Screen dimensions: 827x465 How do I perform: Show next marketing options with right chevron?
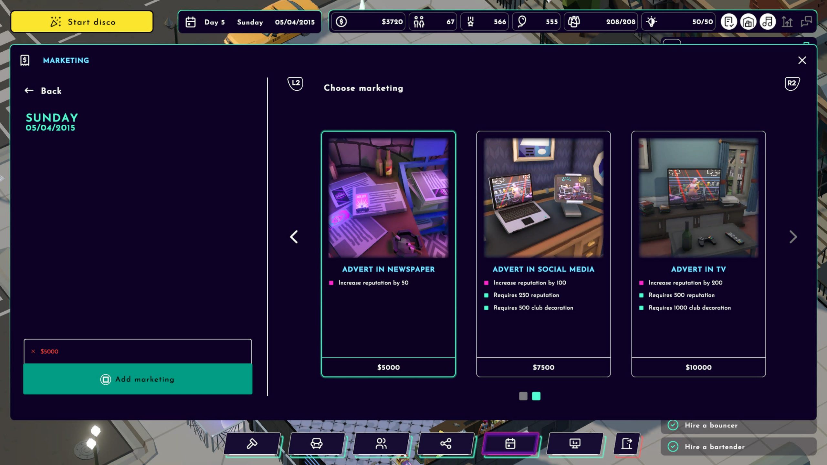click(x=793, y=237)
